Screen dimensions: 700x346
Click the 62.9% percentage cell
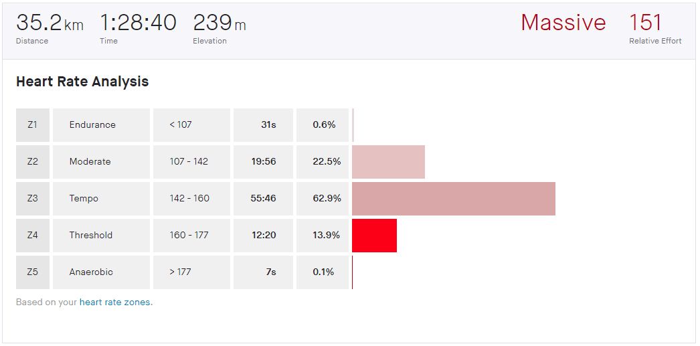click(327, 199)
